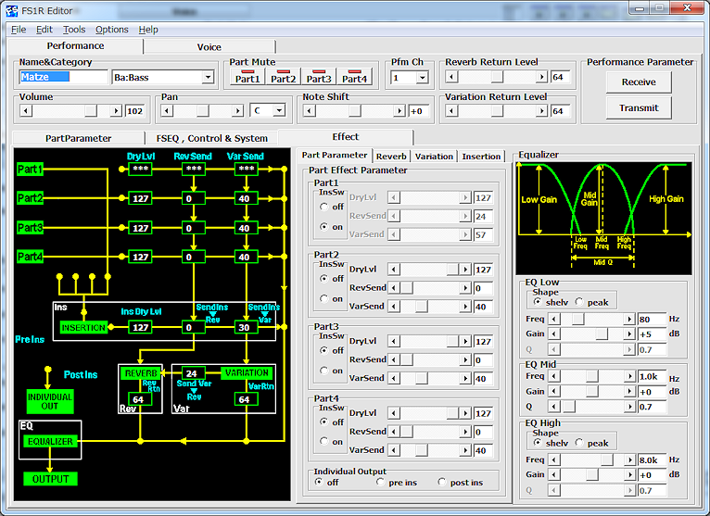Click the green OUTPUT block in diagram

pyautogui.click(x=50, y=479)
